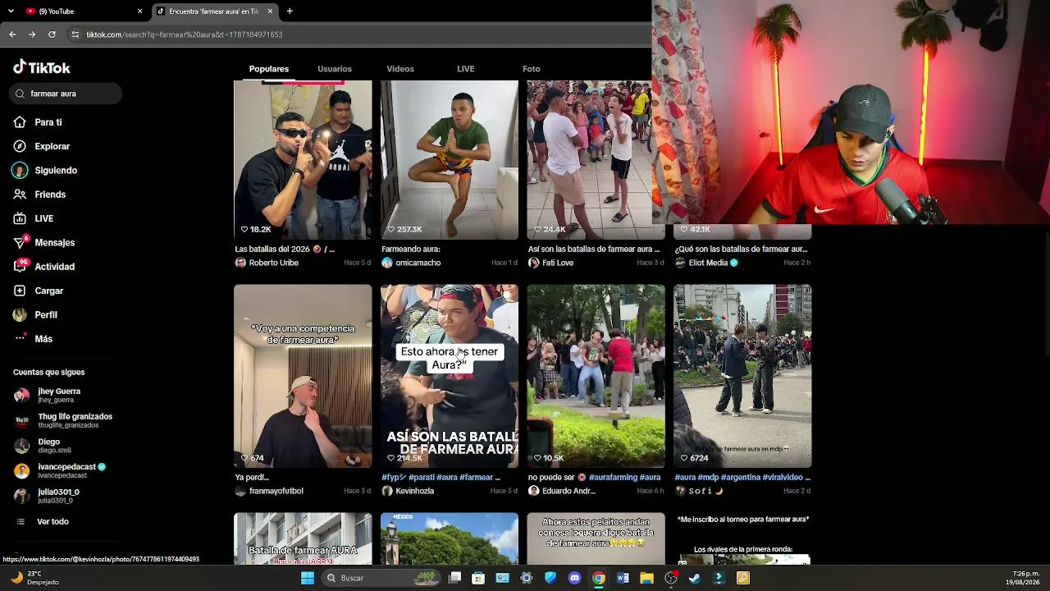Open Microsoft Store from the taskbar

click(x=478, y=578)
